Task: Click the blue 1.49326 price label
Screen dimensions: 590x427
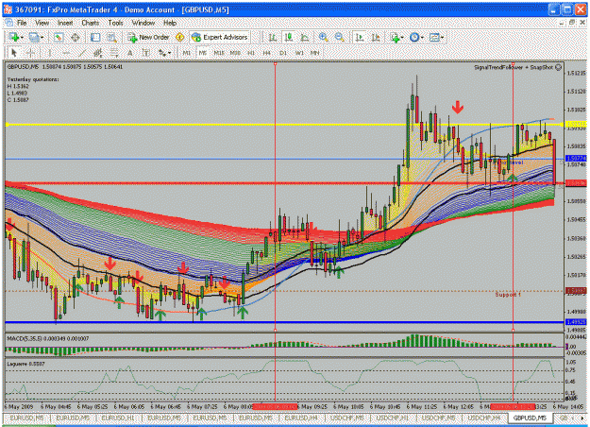Action: (576, 322)
